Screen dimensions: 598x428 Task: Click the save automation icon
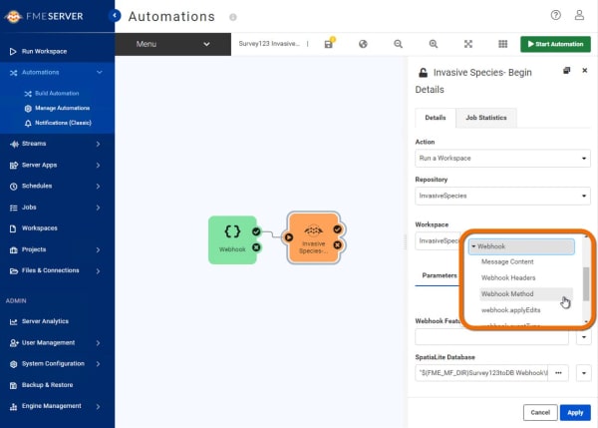click(328, 44)
